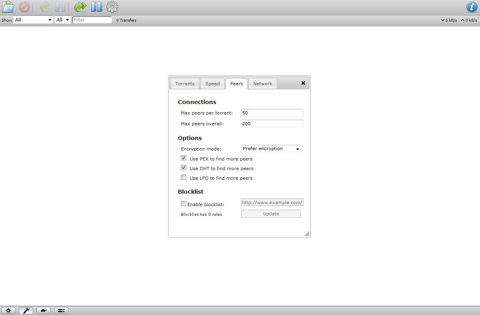Click the Options heading
480x315 pixels.
190,138
